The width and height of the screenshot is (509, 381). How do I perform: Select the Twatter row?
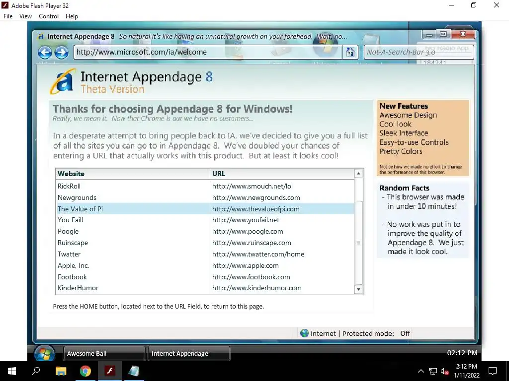pyautogui.click(x=205, y=254)
